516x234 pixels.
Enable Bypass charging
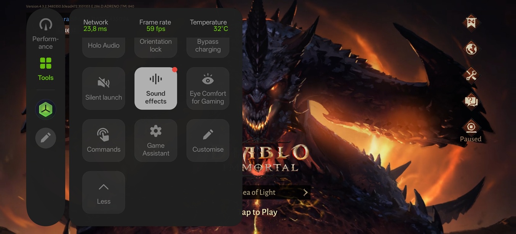tap(208, 47)
